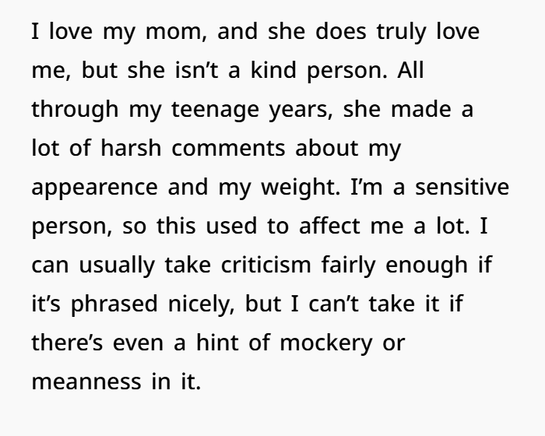Click the word "teenage" in third line

coord(215,111)
